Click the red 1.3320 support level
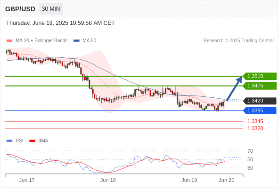 [255, 128]
